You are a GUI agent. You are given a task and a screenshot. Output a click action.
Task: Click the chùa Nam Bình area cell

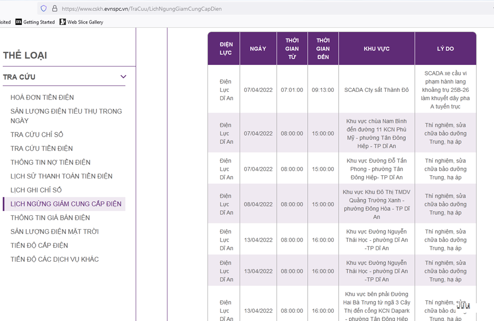coord(376,133)
